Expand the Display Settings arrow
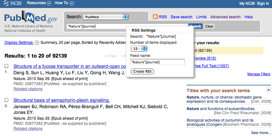Image resolution: width=272 pixels, height=136 pixels. (x=37, y=43)
